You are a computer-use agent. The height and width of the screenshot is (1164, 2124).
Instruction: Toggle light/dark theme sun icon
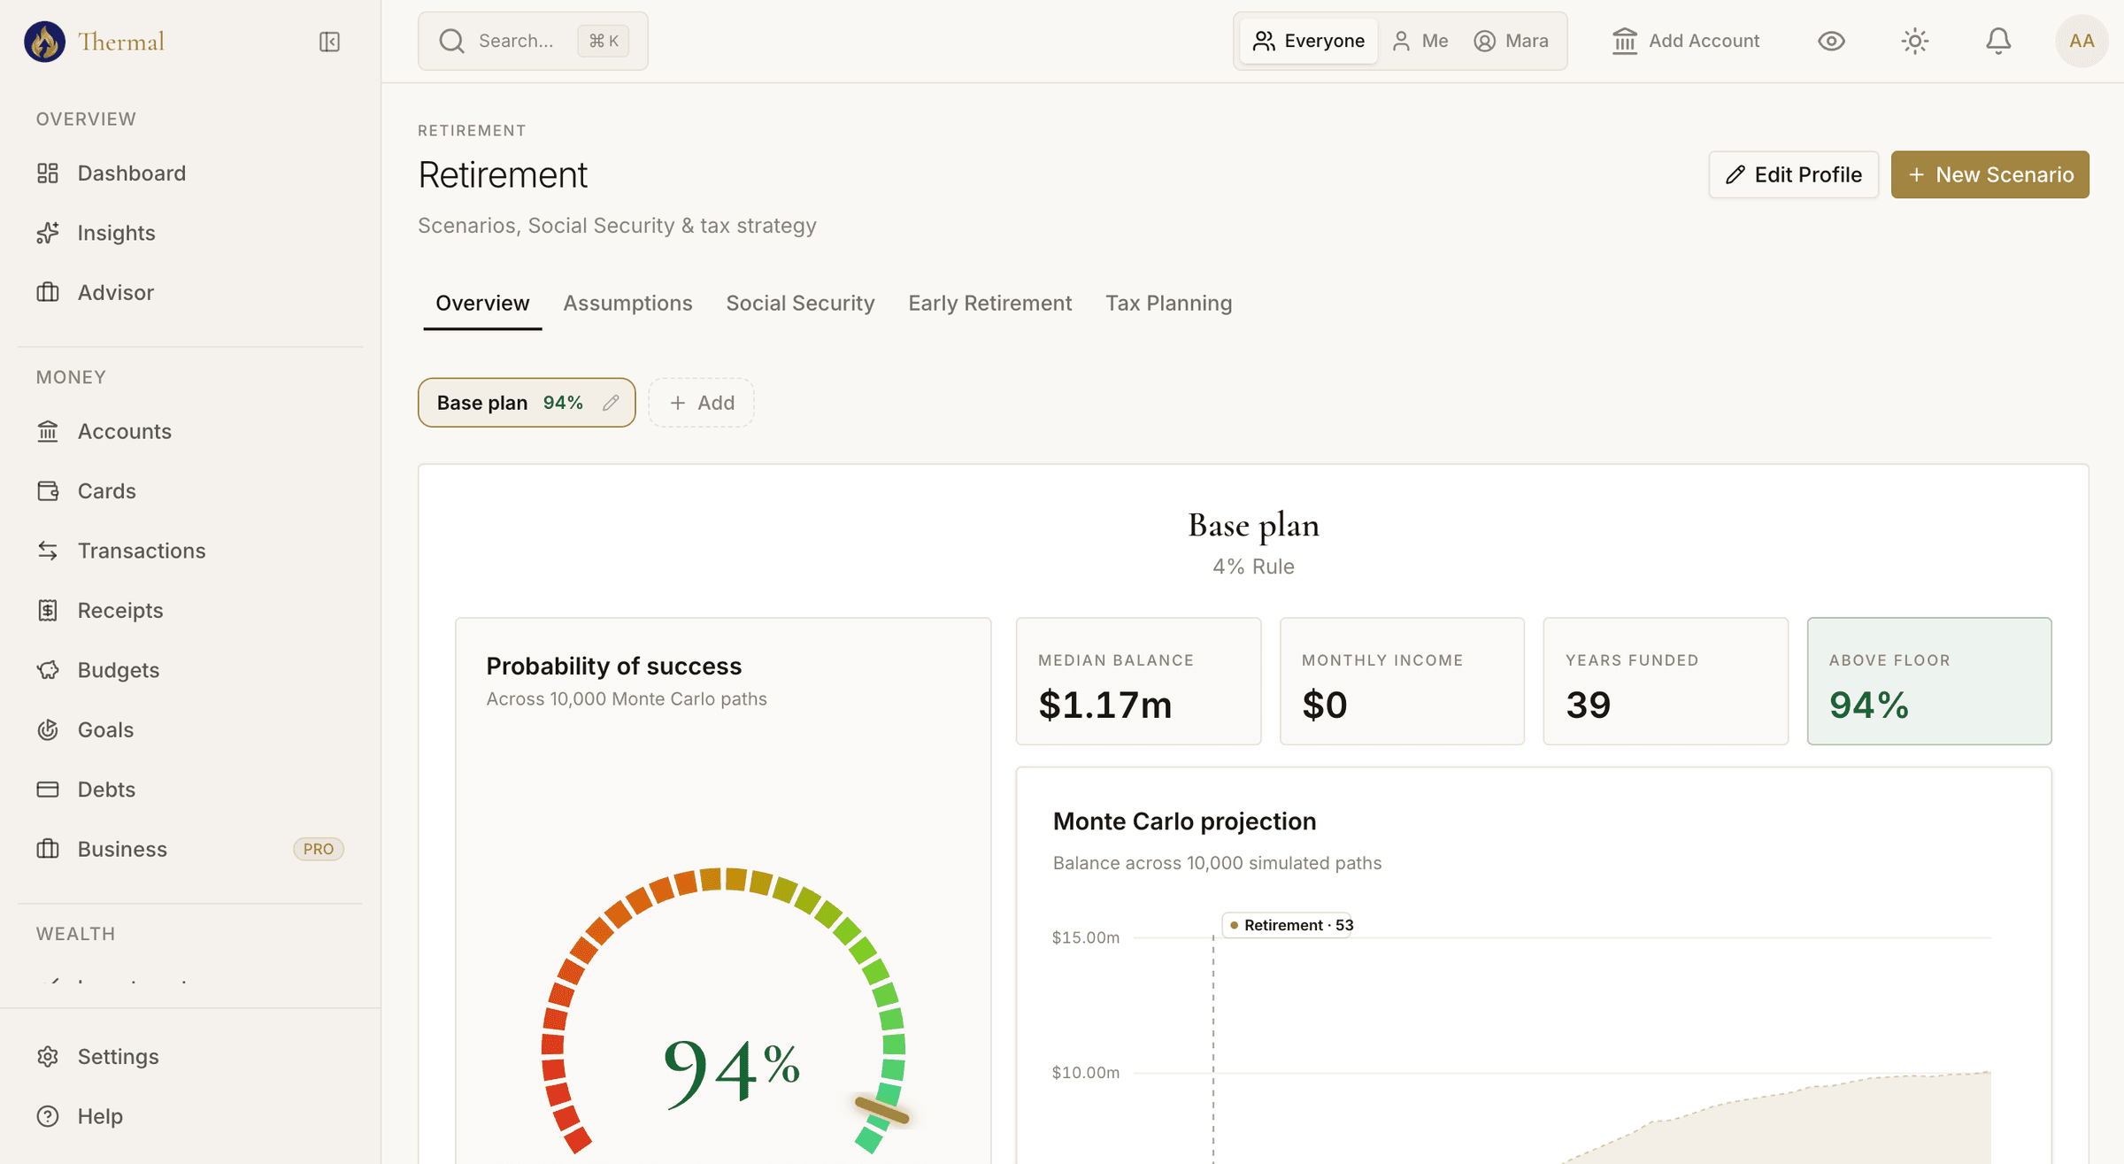click(x=1914, y=41)
